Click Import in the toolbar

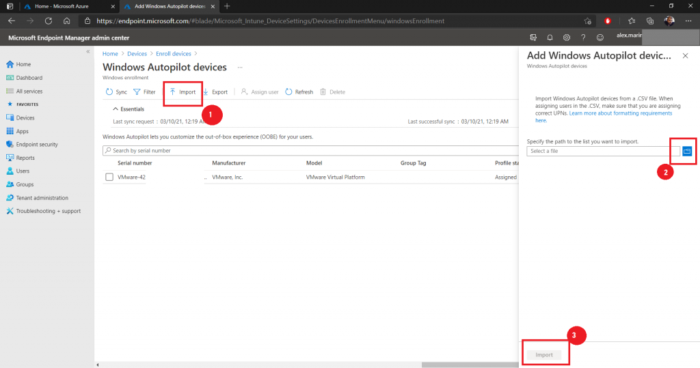183,92
